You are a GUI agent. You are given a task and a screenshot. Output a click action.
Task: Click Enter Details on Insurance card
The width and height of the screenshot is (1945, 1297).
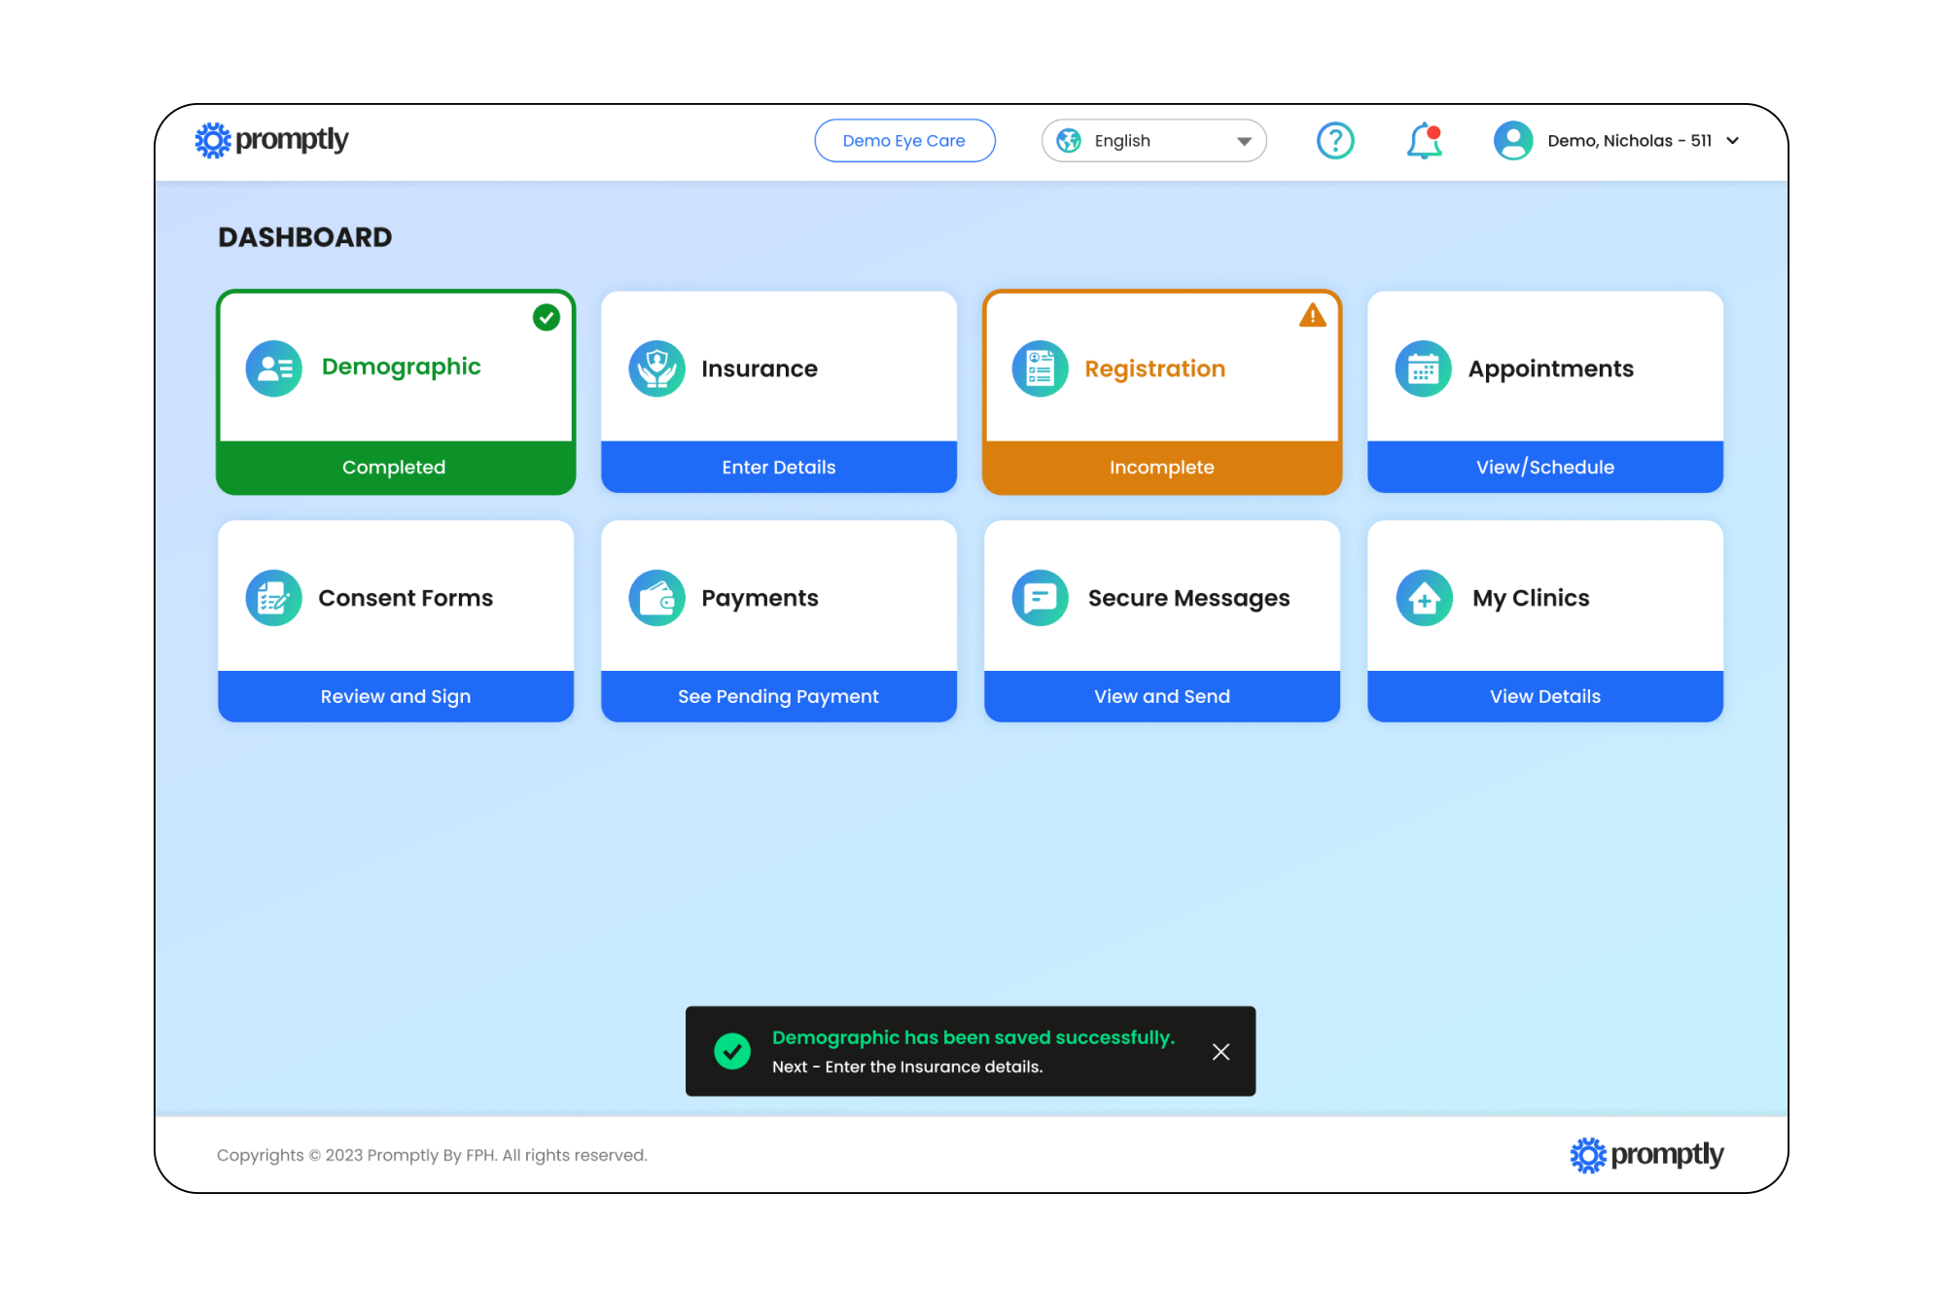[779, 467]
